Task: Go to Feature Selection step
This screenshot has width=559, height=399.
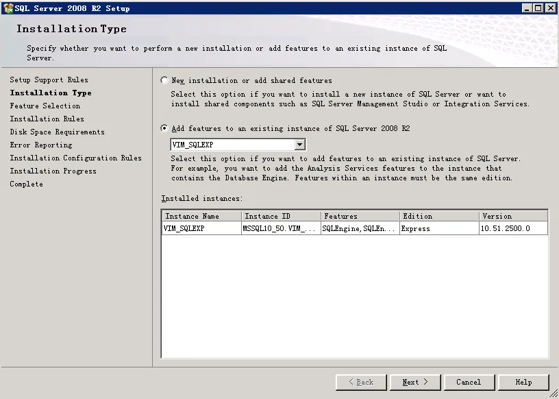Action: coord(45,106)
